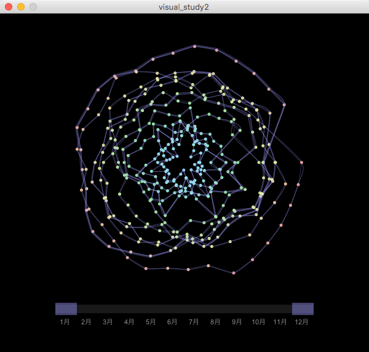Click the right range slider handle
Screen dimensions: 369x352
[x=303, y=308]
